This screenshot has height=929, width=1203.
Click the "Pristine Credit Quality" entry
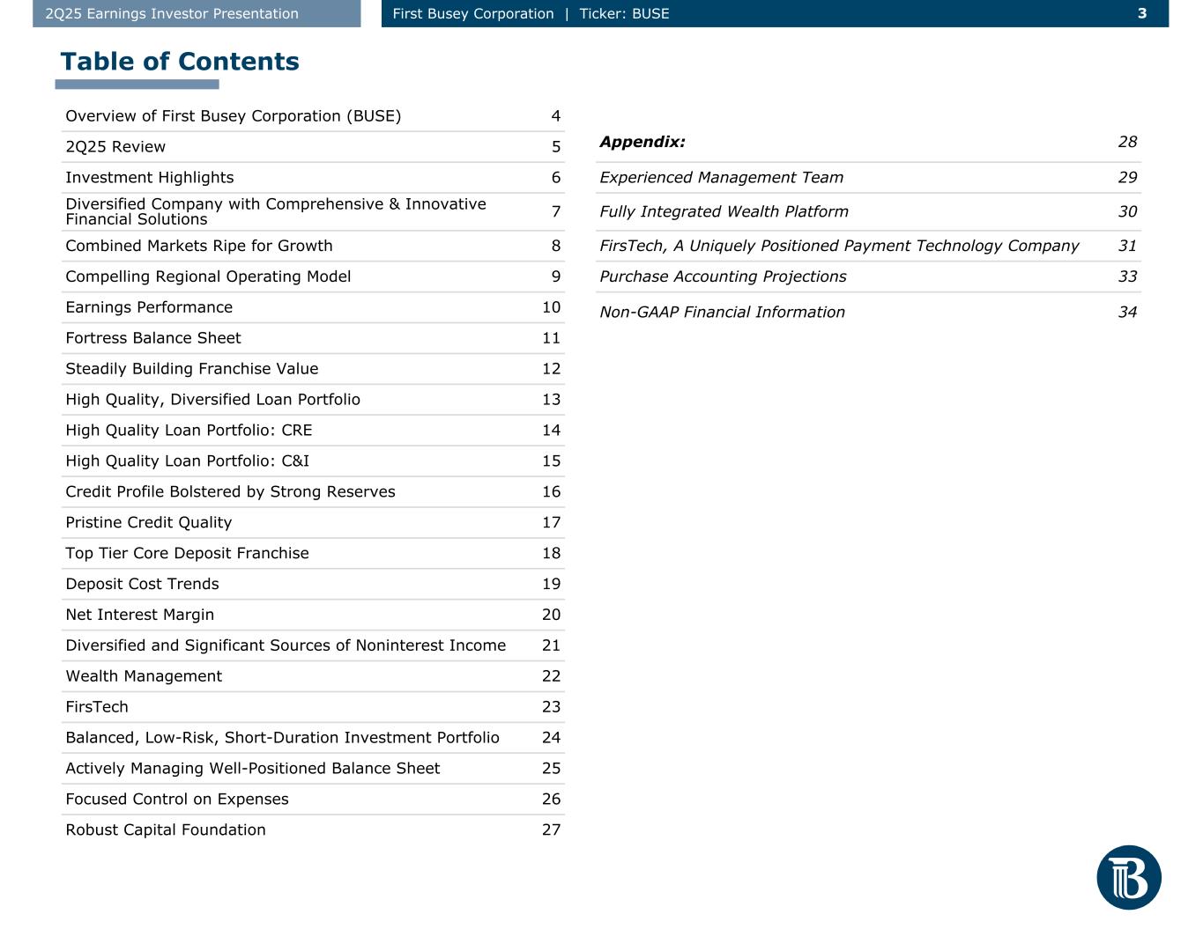pos(149,523)
